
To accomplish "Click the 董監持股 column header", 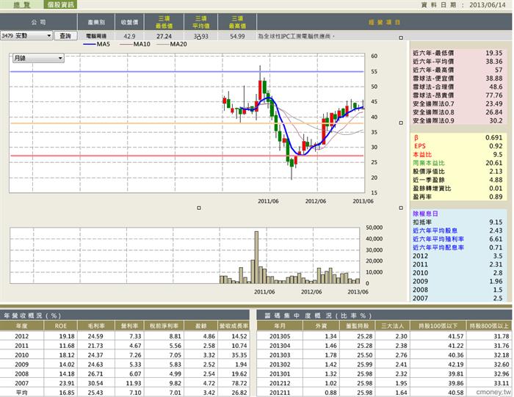I will tap(358, 326).
